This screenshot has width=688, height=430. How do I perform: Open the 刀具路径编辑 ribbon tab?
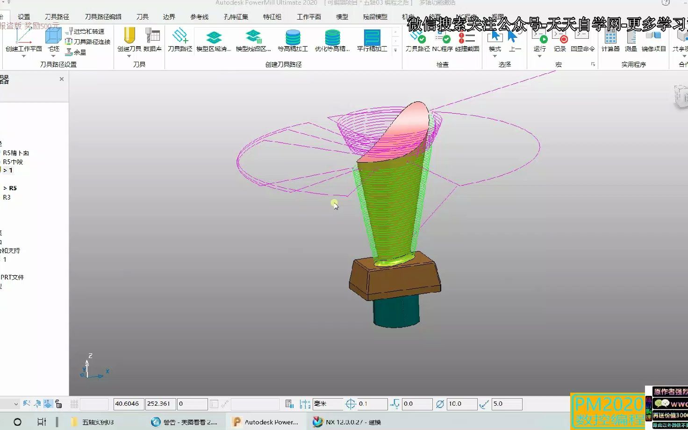coord(103,16)
